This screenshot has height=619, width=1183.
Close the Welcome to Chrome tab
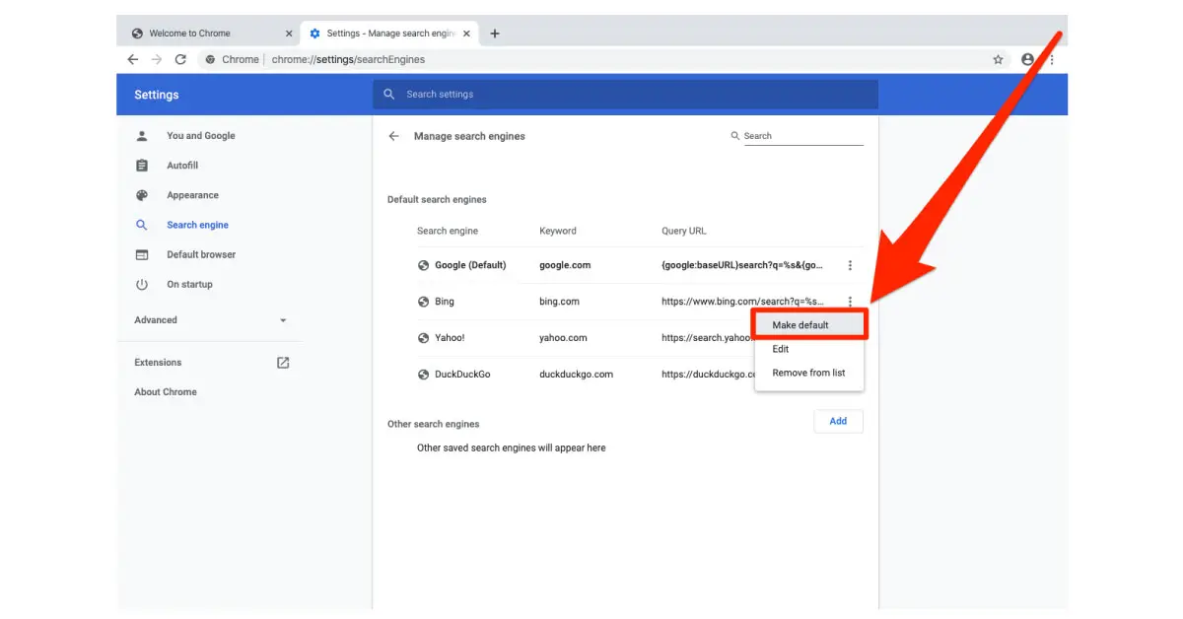click(289, 34)
